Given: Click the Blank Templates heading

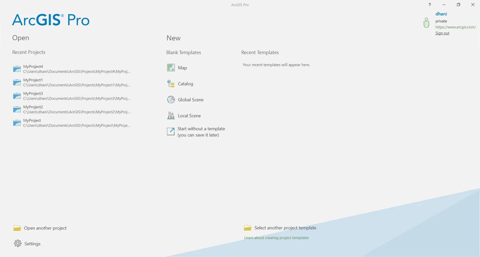Looking at the screenshot, I should (184, 52).
